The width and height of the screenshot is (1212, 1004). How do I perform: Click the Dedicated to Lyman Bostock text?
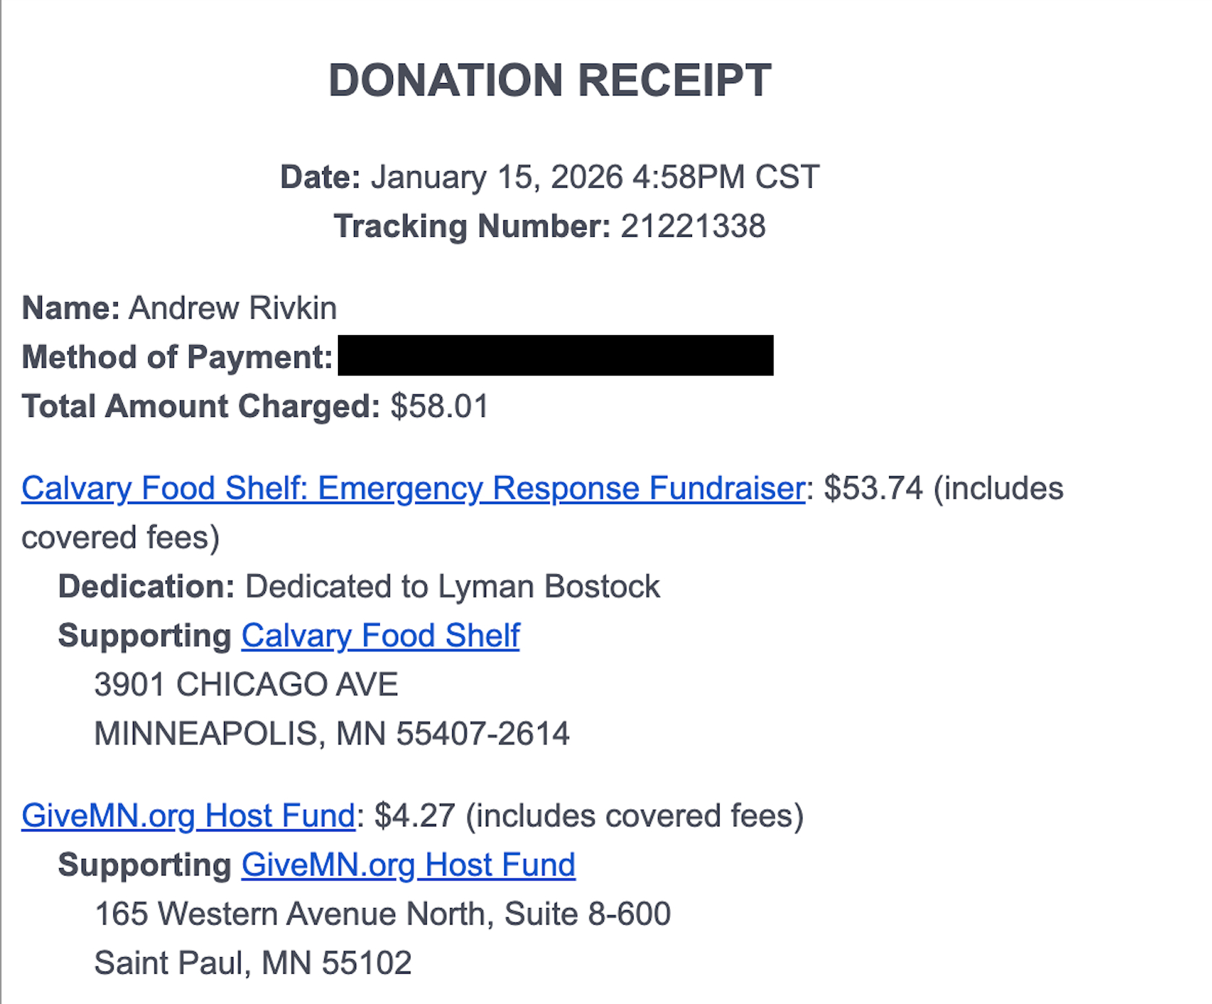click(x=452, y=587)
